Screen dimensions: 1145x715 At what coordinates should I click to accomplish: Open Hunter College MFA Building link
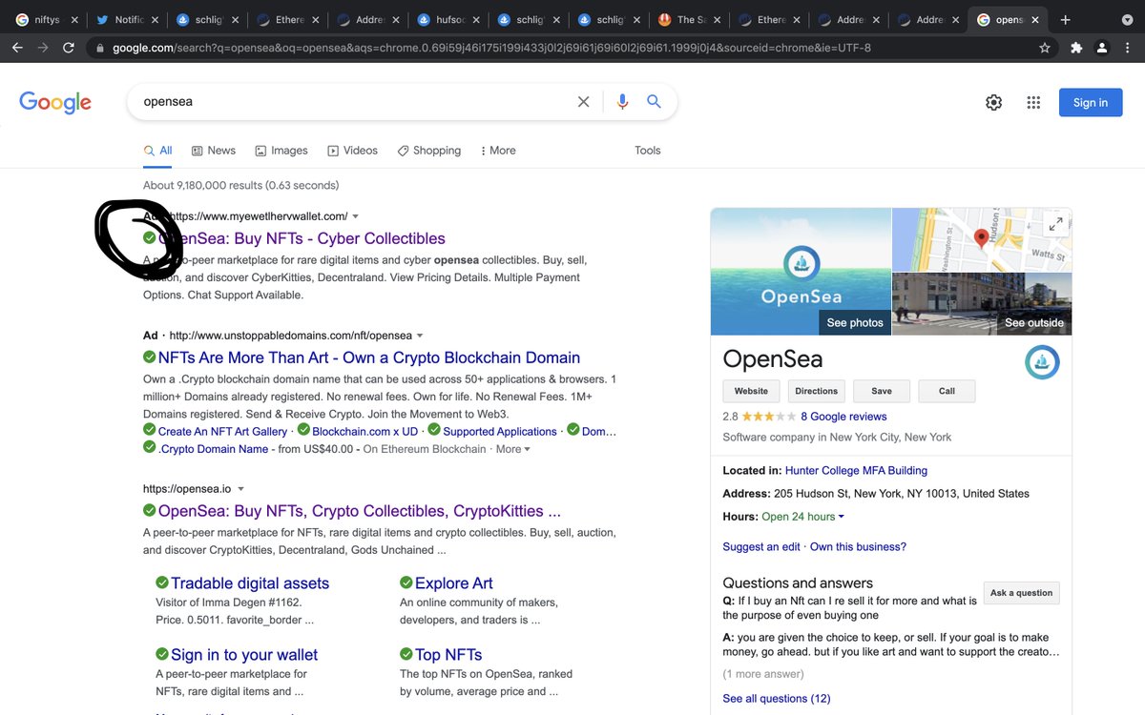[856, 471]
